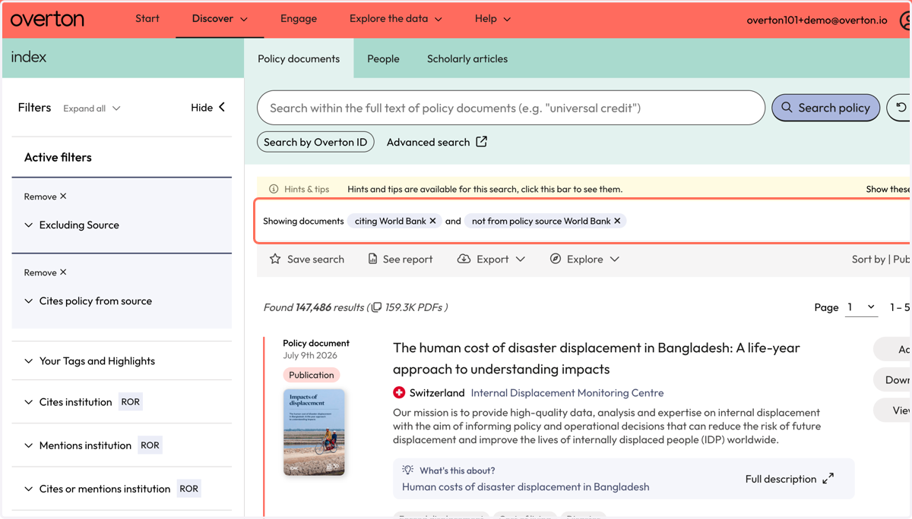This screenshot has height=519, width=912.
Task: Hide the Filters panel
Action: (x=208, y=108)
